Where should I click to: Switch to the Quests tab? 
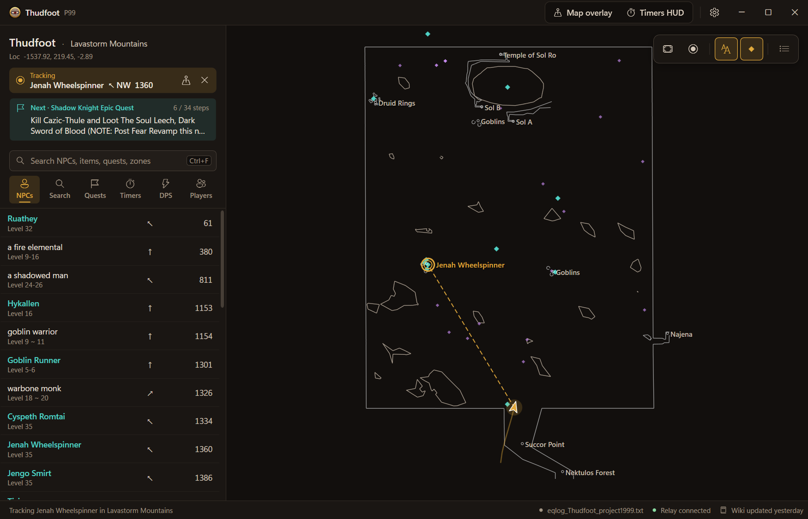[x=95, y=189]
